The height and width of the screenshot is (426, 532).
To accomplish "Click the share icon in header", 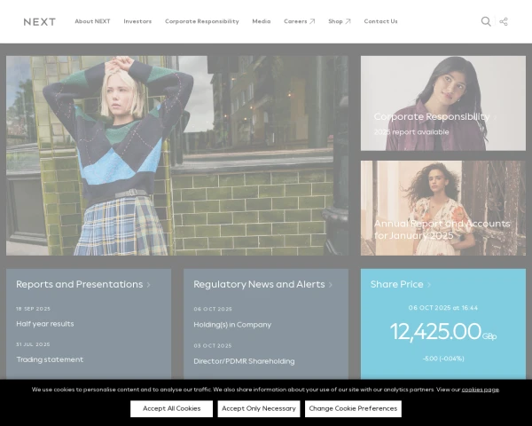I will click(x=504, y=21).
